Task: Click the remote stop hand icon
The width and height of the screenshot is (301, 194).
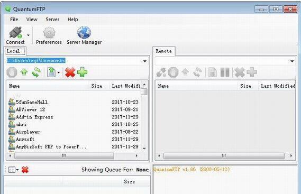Action: pyautogui.click(x=173, y=72)
